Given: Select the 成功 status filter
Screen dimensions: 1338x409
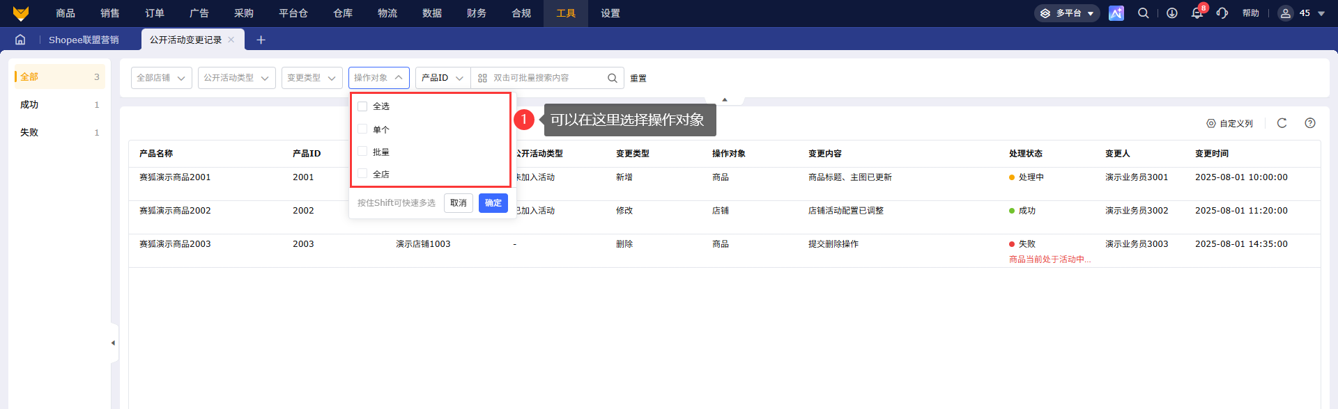Looking at the screenshot, I should click(59, 104).
